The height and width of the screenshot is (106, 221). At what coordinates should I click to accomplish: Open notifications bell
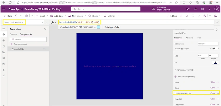coord(195,9)
